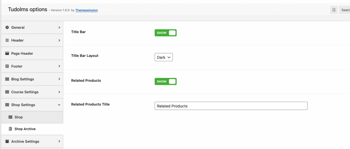Select the Shop Archive submenu item
350x149 pixels.
click(25, 129)
